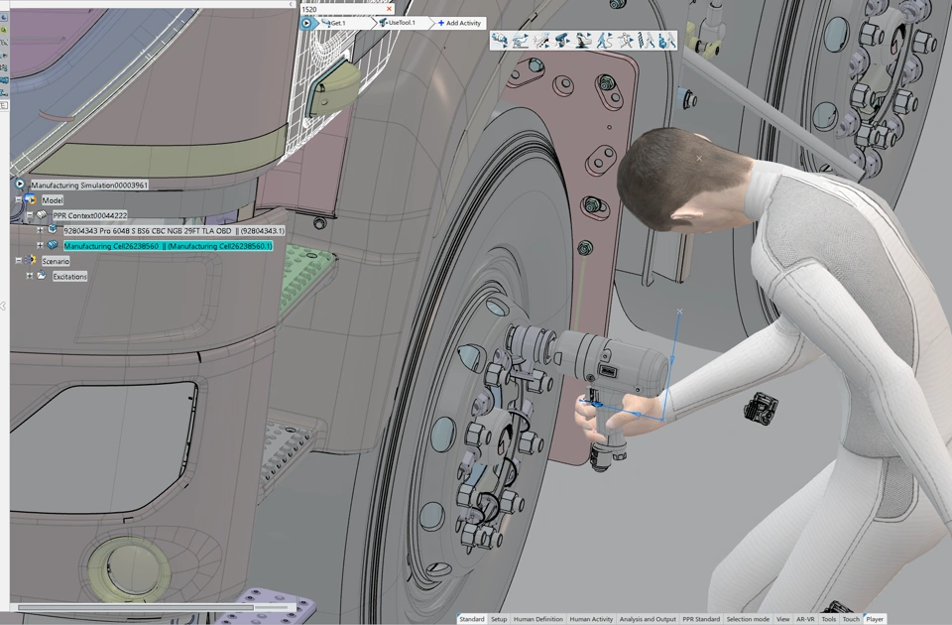Select the UseTool.1 activity step
952x625 pixels.
[x=401, y=23]
